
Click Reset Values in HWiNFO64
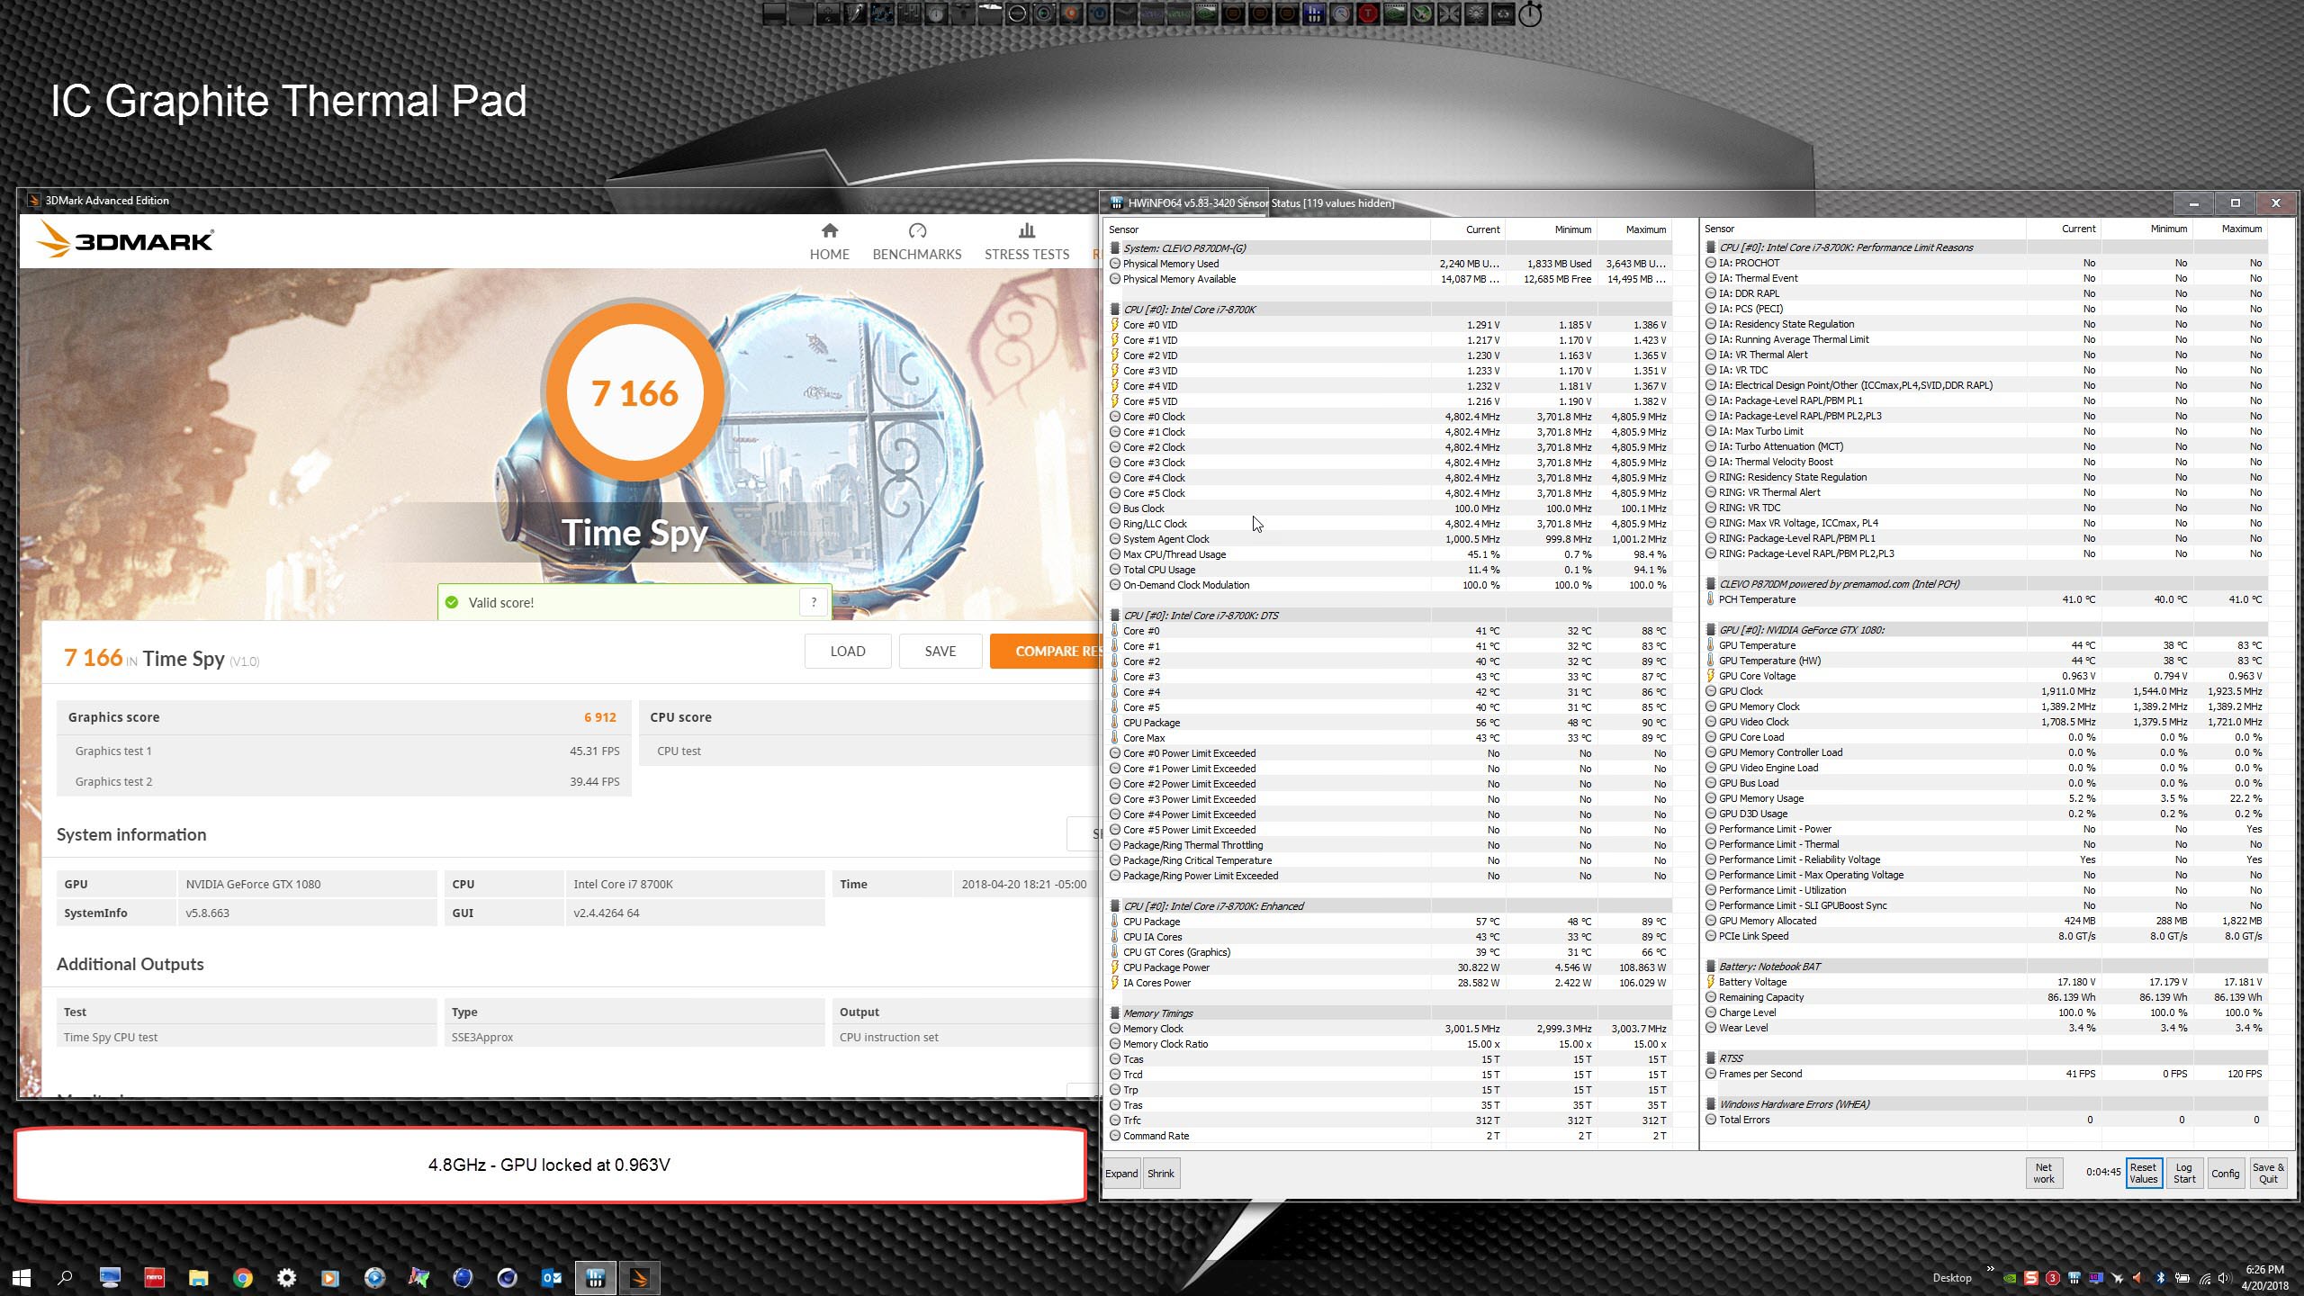point(2143,1173)
